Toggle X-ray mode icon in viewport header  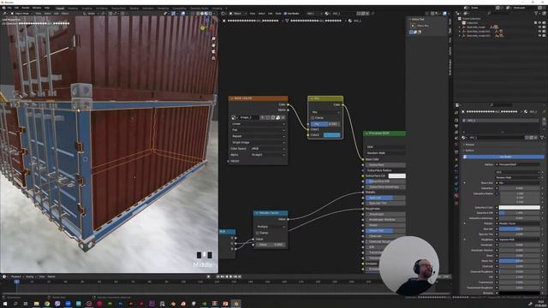click(194, 14)
